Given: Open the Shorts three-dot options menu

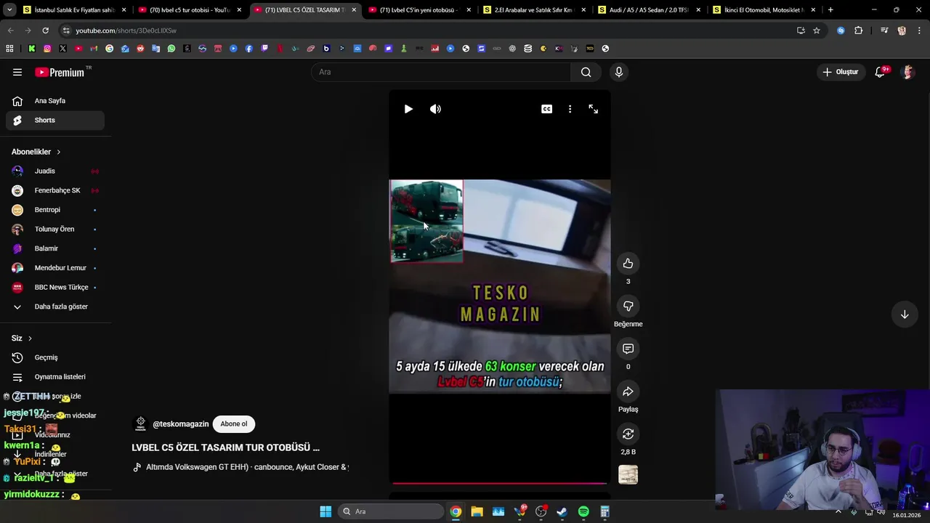Looking at the screenshot, I should tap(570, 109).
